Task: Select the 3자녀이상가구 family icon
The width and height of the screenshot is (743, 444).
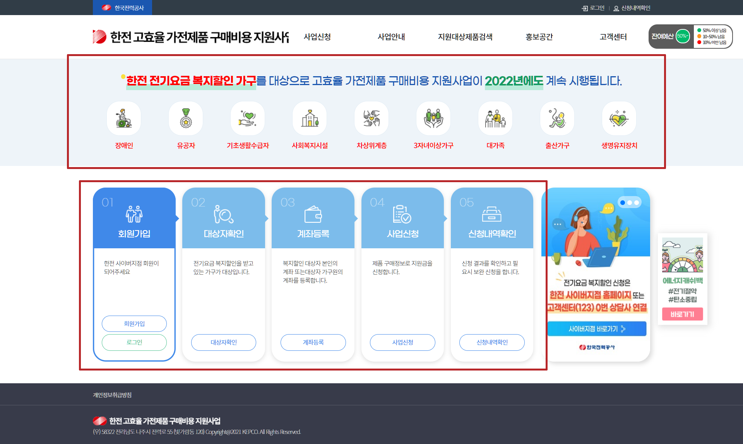Action: [433, 118]
